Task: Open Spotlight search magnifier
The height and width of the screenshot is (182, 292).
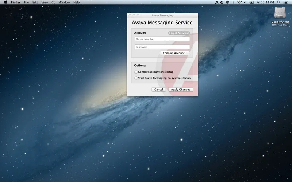Action: [x=279, y=2]
